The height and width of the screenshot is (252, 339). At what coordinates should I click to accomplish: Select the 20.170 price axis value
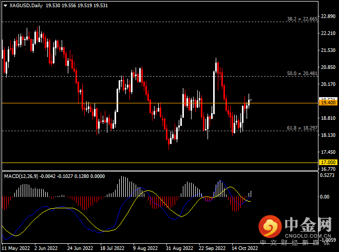[328, 84]
